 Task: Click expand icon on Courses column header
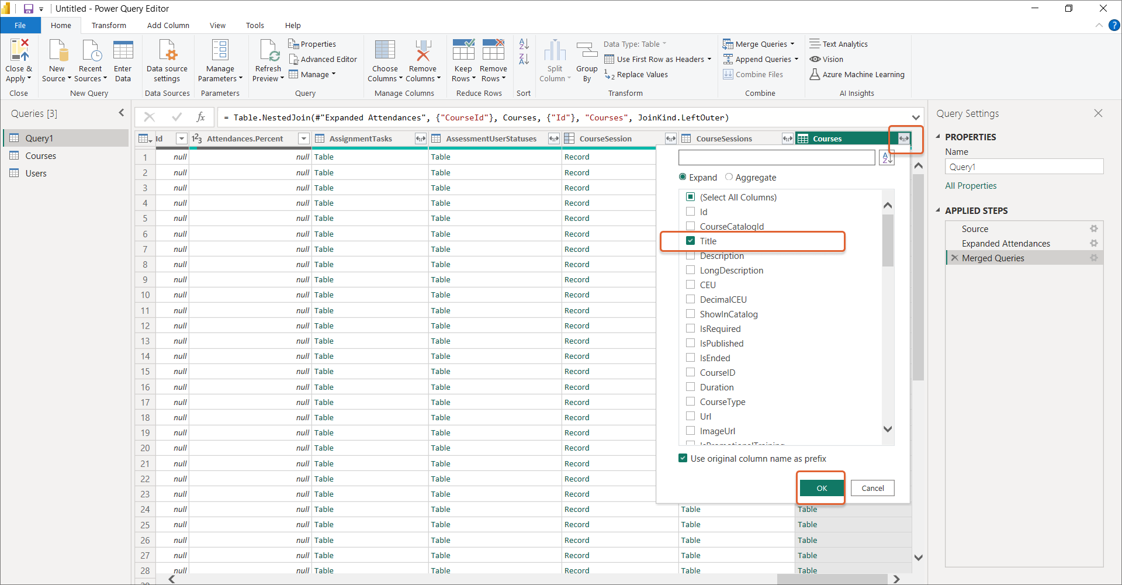[904, 139]
